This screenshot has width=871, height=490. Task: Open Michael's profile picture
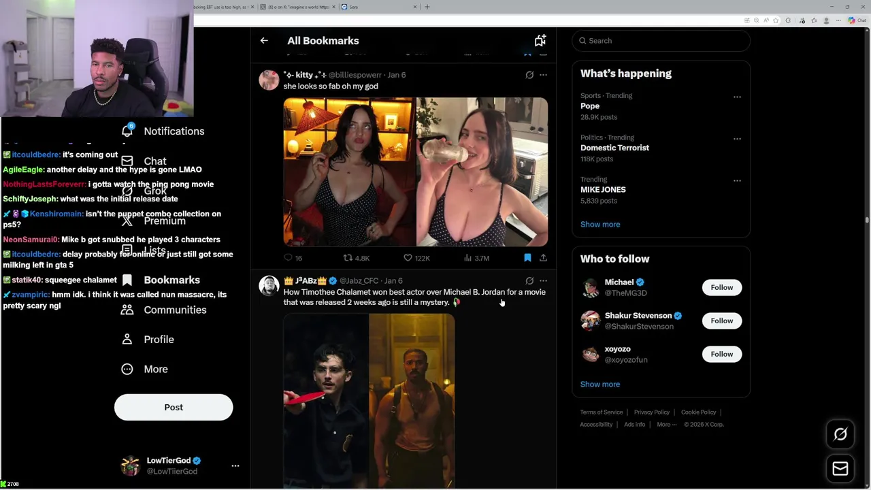[591, 287]
